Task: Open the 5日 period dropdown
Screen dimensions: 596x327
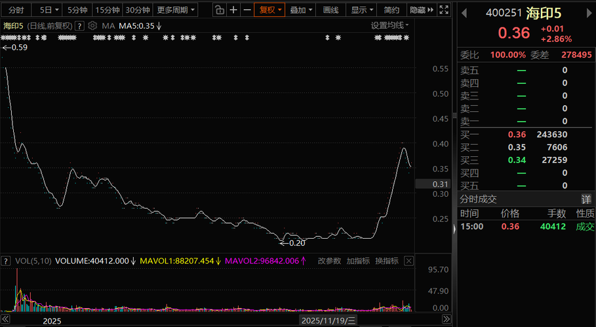Action: [x=49, y=10]
